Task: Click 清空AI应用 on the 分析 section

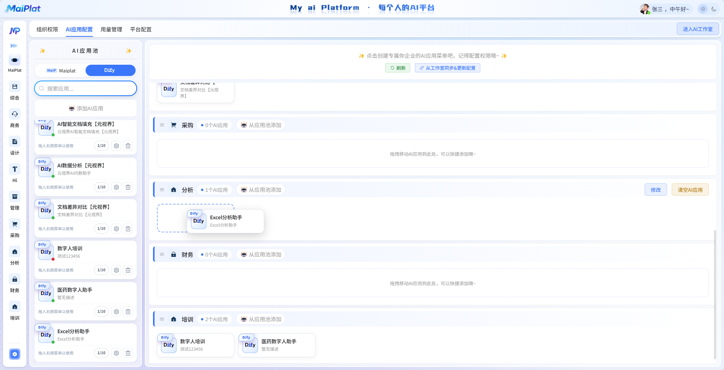Action: [x=690, y=189]
